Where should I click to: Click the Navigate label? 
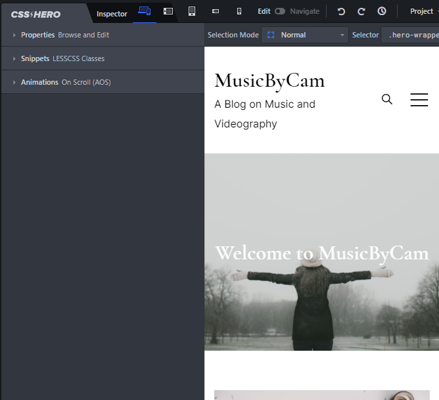[305, 11]
